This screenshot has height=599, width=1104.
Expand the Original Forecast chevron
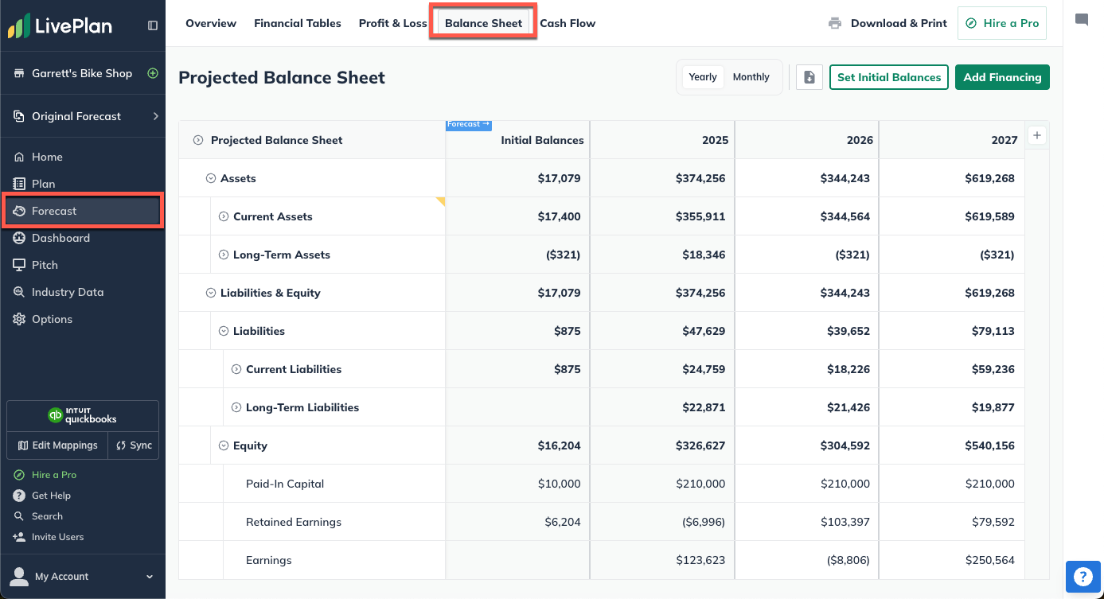156,116
